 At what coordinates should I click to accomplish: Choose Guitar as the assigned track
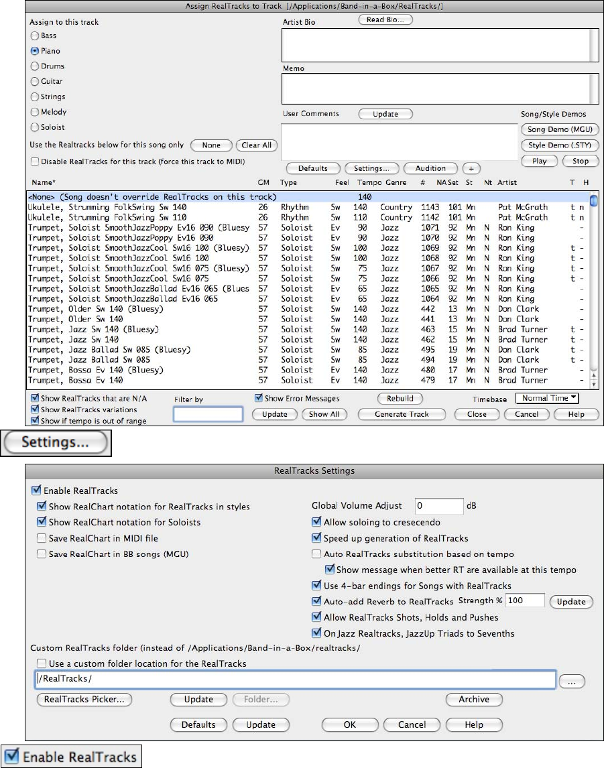coord(35,82)
